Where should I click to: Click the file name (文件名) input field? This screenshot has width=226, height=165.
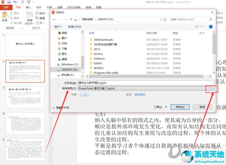(146, 83)
